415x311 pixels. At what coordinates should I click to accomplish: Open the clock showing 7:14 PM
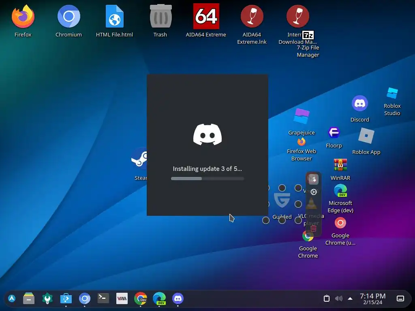pyautogui.click(x=373, y=299)
